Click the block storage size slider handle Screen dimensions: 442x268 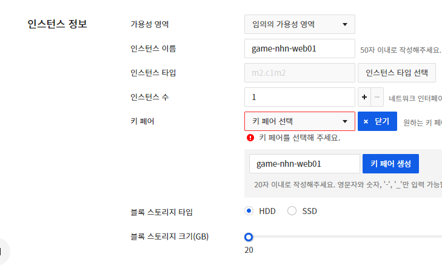pyautogui.click(x=249, y=237)
